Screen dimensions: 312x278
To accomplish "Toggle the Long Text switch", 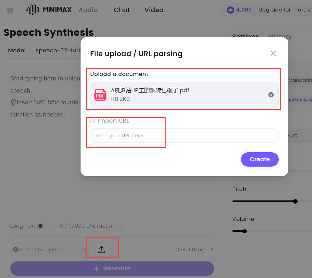I will click(42, 226).
